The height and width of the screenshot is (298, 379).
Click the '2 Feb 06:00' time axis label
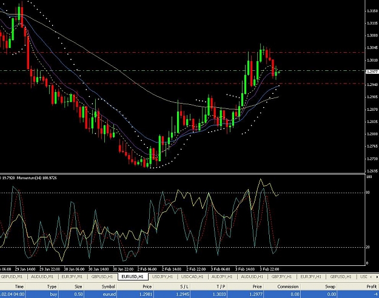(147, 270)
